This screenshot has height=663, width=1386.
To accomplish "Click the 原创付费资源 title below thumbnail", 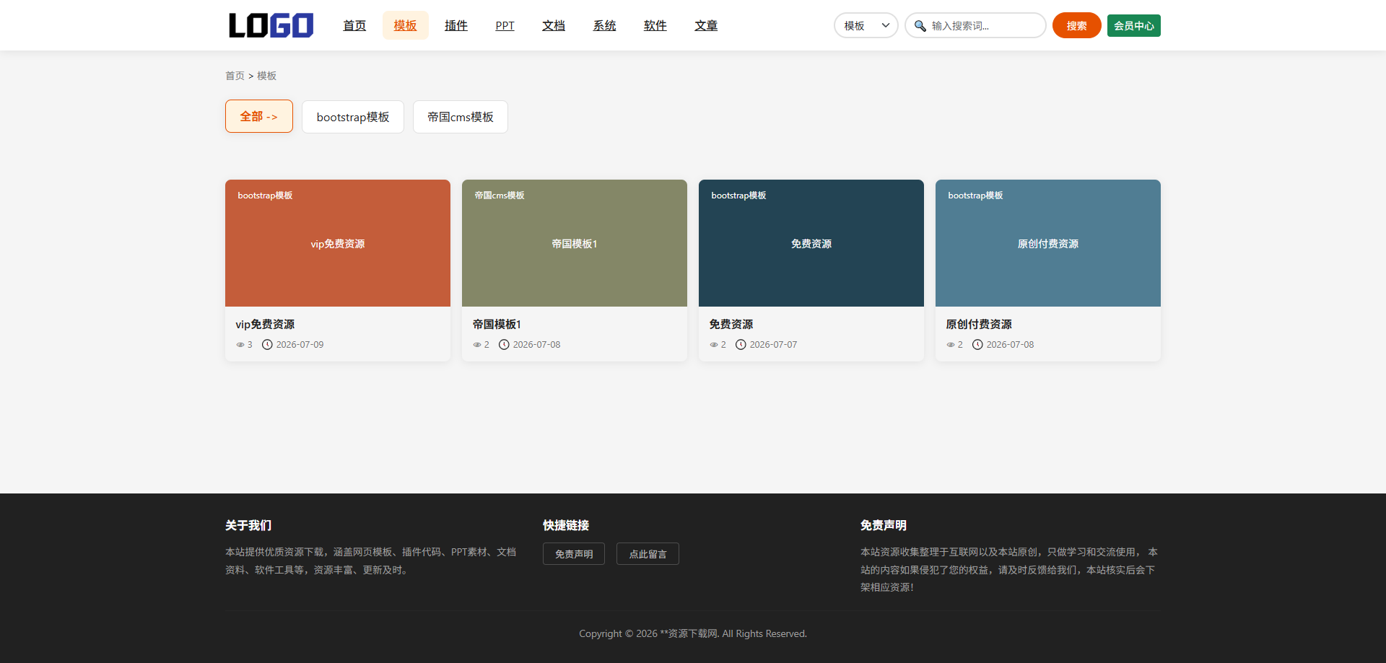I will (x=979, y=325).
